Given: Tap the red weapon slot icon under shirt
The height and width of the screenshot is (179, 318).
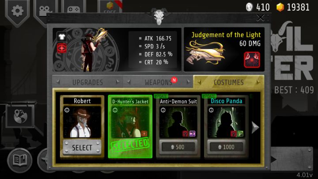Looking at the screenshot, I should click(x=62, y=48).
